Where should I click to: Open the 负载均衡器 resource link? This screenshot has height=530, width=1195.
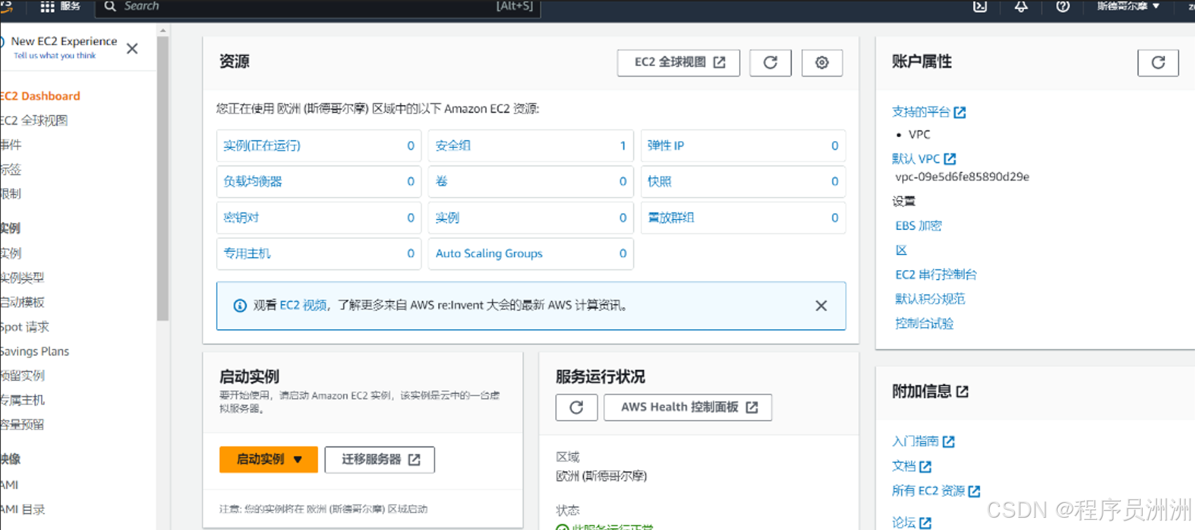[x=253, y=181]
